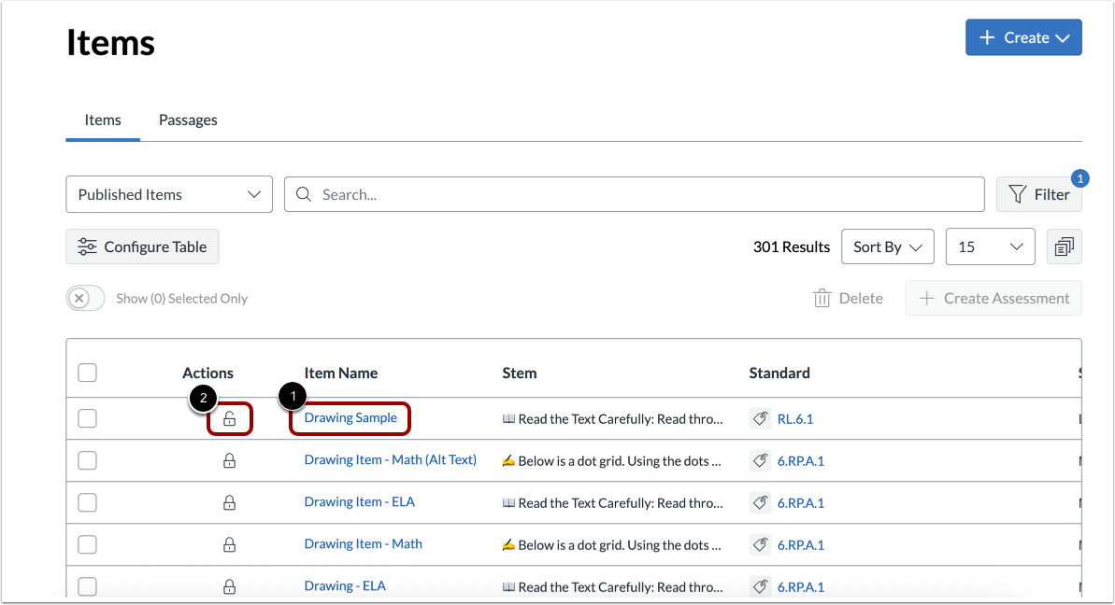The width and height of the screenshot is (1115, 605).
Task: Select the Items tab
Action: pos(103,120)
